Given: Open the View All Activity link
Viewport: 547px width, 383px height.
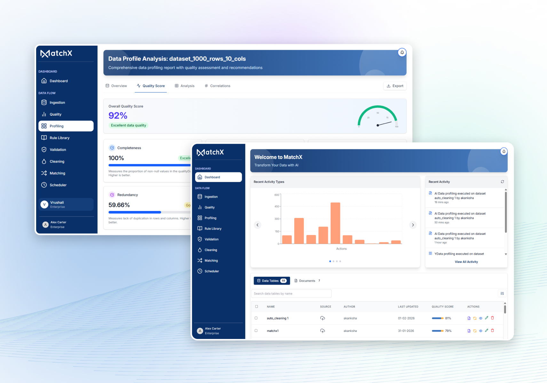Looking at the screenshot, I should 466,262.
